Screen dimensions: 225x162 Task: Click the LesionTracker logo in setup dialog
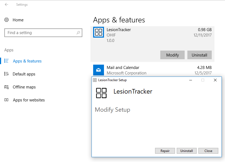[x=101, y=93]
